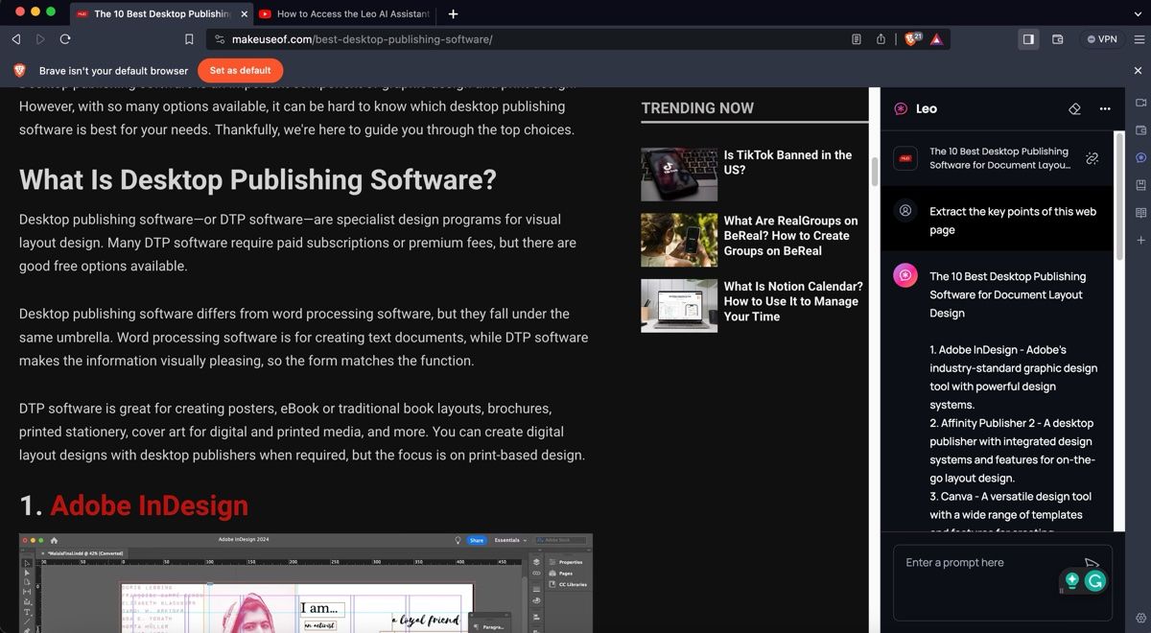The image size is (1151, 633).
Task: Open site settings from the address bar
Action: point(222,39)
